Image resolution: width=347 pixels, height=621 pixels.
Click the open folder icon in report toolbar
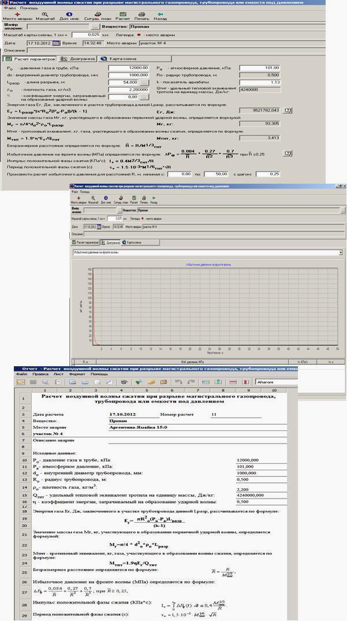coord(20,382)
